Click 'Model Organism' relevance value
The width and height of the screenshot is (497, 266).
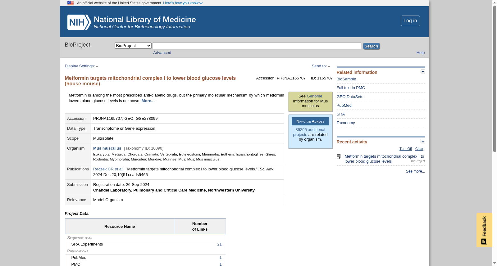click(108, 200)
